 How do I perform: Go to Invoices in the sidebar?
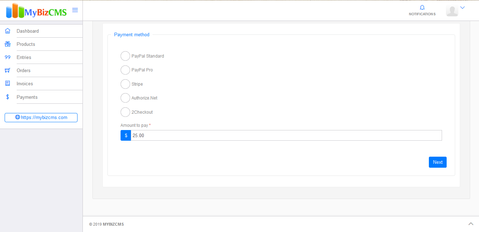click(x=25, y=83)
